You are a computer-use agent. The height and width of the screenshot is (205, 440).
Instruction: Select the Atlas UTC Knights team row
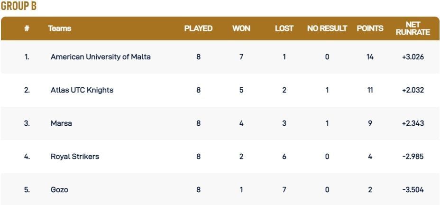pyautogui.click(x=82, y=90)
